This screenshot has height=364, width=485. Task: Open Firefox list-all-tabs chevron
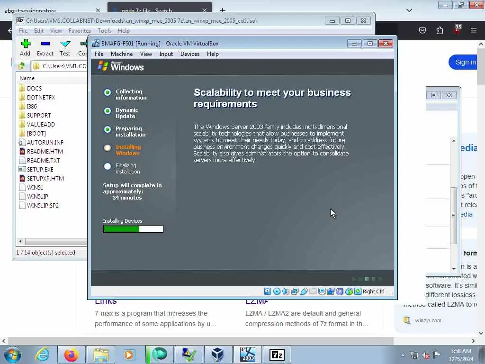[409, 10]
